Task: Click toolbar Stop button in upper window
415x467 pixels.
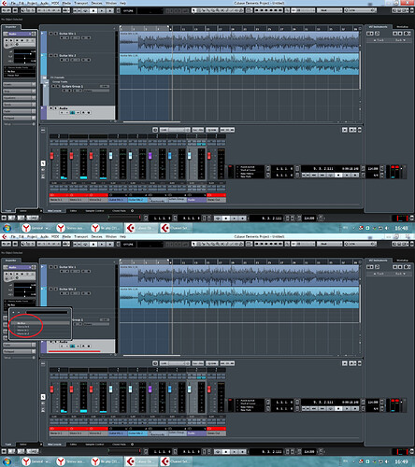Action: (x=93, y=10)
